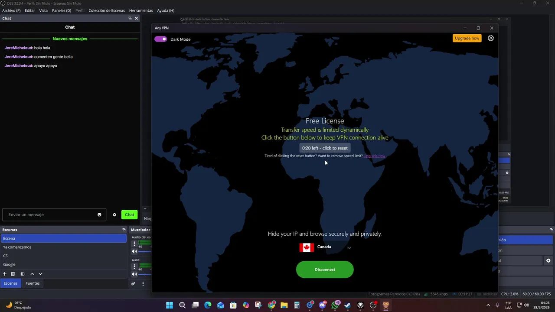The width and height of the screenshot is (555, 312).
Task: Close the Chat dock panel
Action: [x=136, y=18]
